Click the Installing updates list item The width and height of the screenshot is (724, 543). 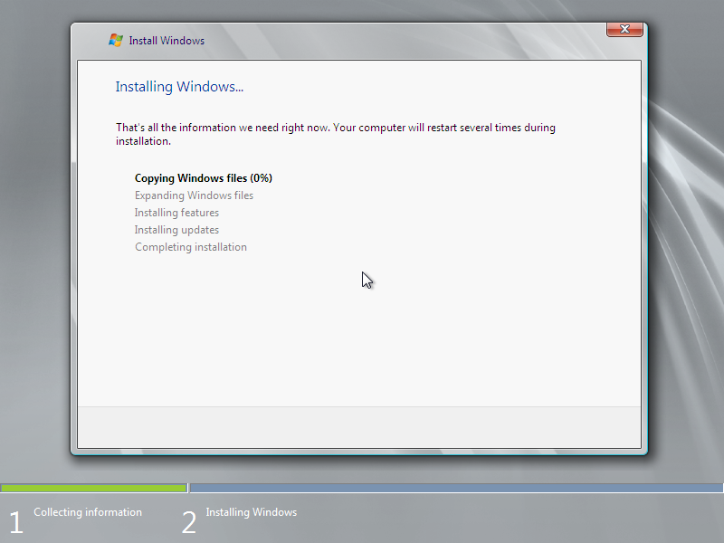176,229
